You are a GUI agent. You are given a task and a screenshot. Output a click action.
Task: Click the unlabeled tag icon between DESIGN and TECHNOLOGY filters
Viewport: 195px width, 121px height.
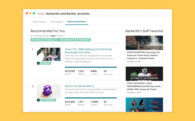pyautogui.click(x=56, y=40)
